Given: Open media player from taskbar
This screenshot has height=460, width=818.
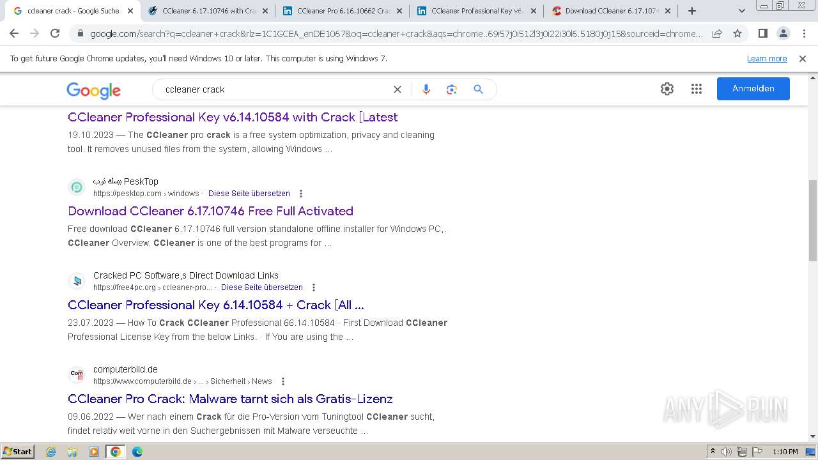Looking at the screenshot, I should point(94,452).
